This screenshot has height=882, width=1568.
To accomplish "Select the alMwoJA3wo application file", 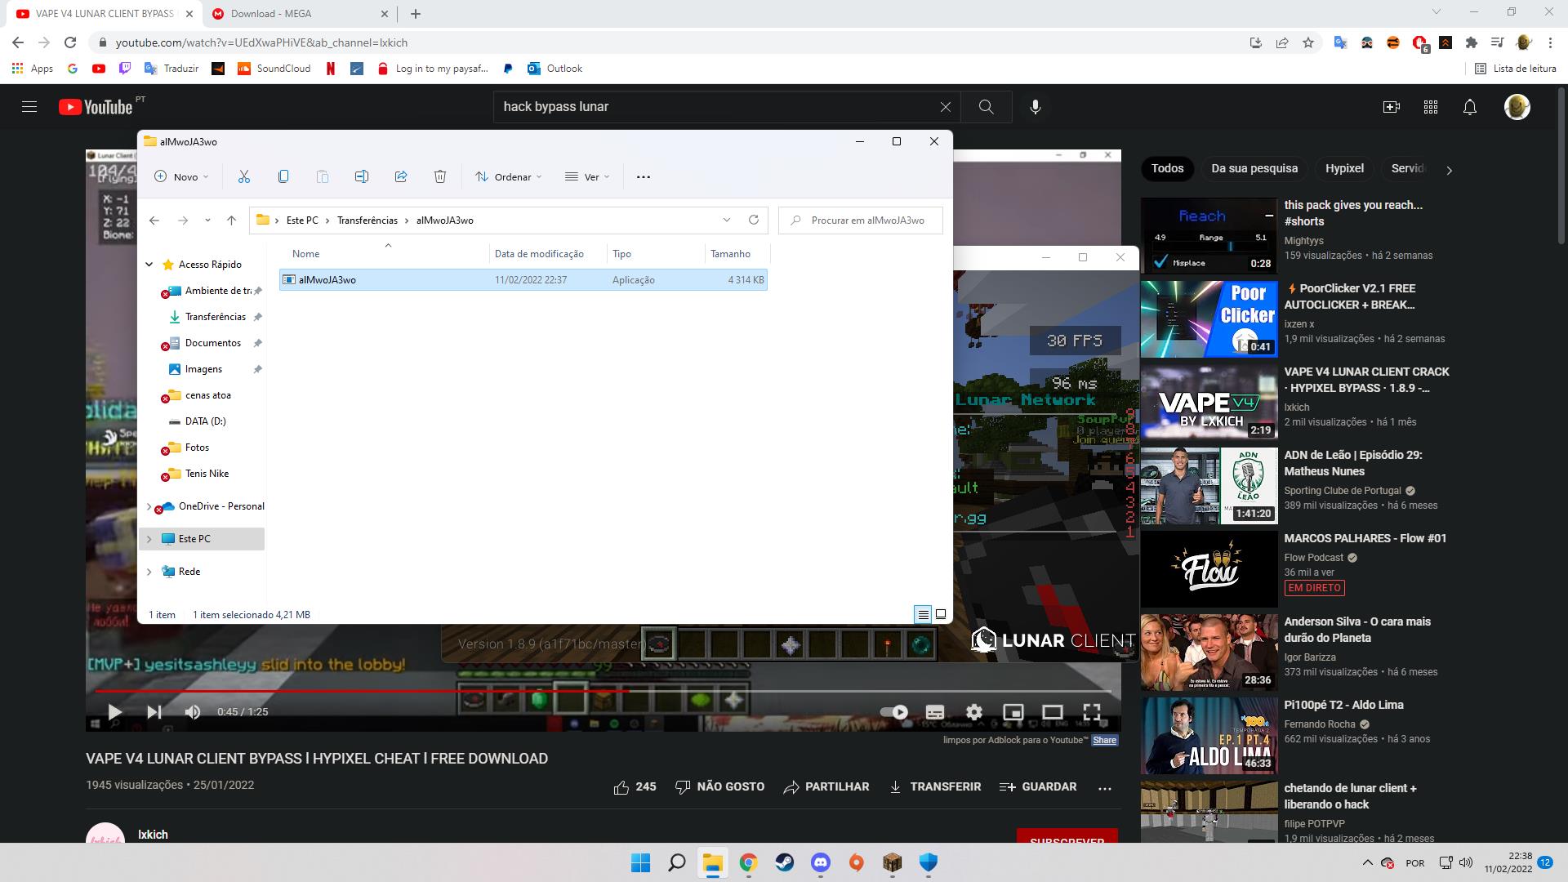I will pyautogui.click(x=327, y=280).
